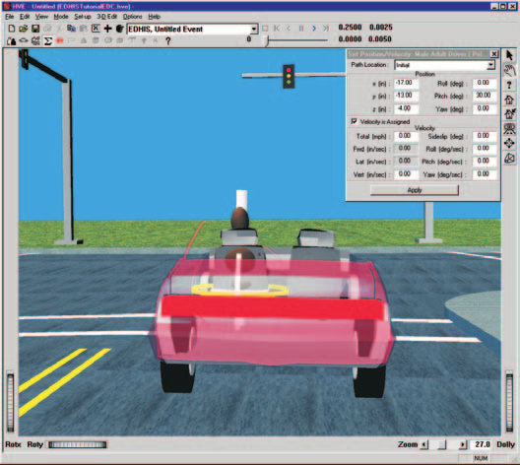Click the Yaw (deg/sec) velocity field

tap(485, 174)
